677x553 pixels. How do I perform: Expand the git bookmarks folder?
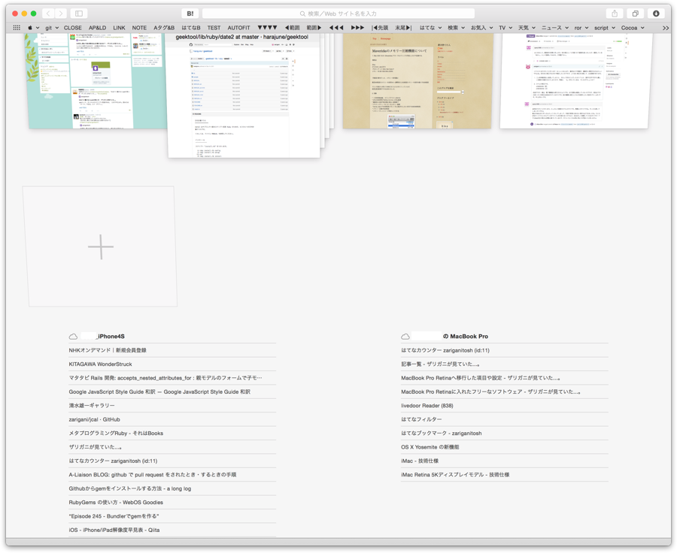click(52, 28)
